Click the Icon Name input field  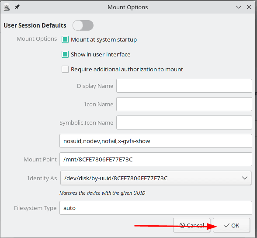tap(184, 104)
